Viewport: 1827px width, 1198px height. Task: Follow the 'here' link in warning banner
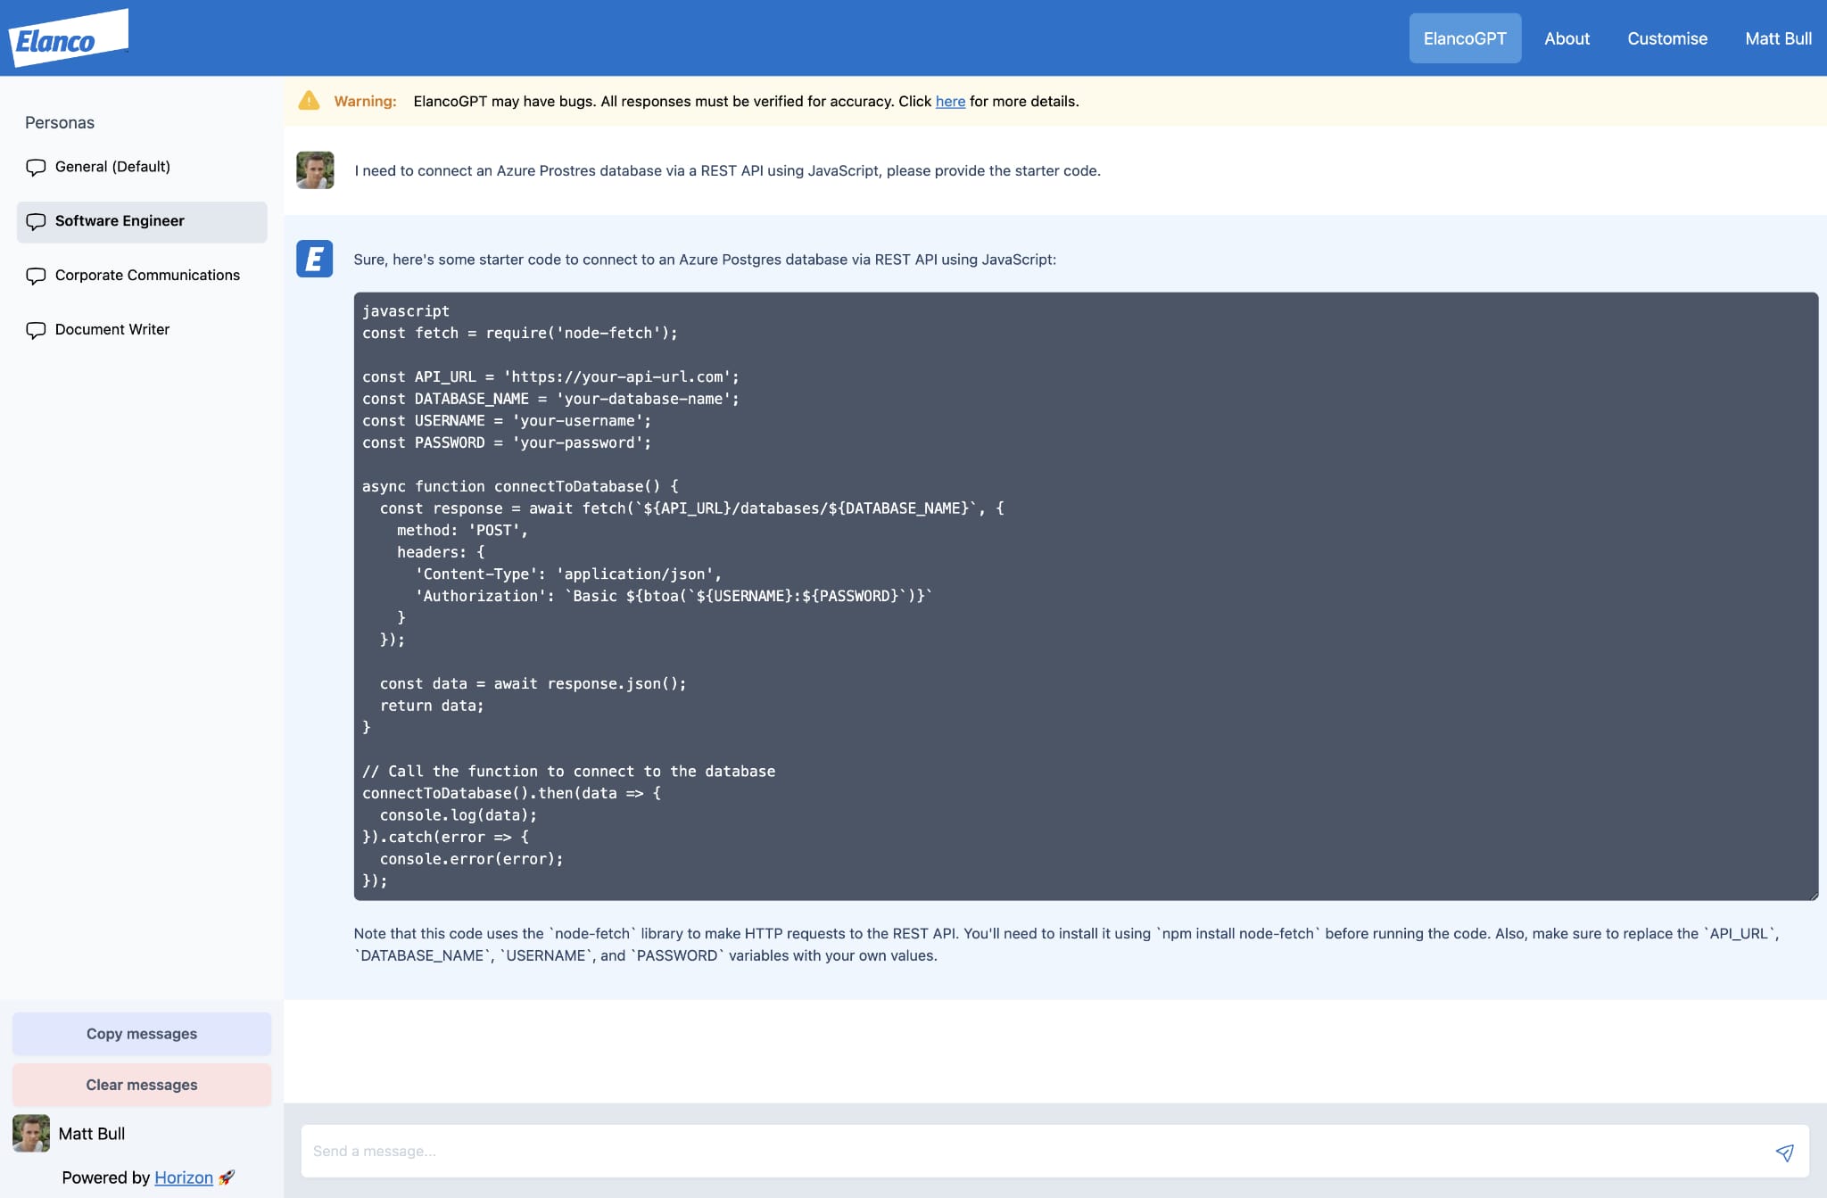tap(950, 102)
